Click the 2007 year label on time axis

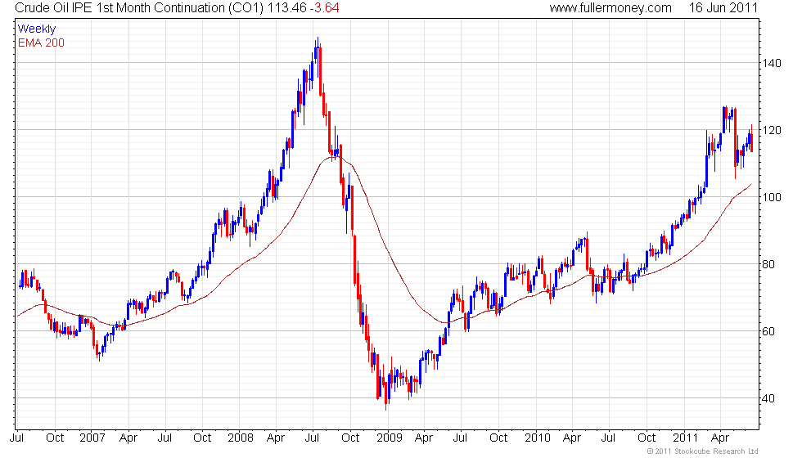tap(92, 438)
